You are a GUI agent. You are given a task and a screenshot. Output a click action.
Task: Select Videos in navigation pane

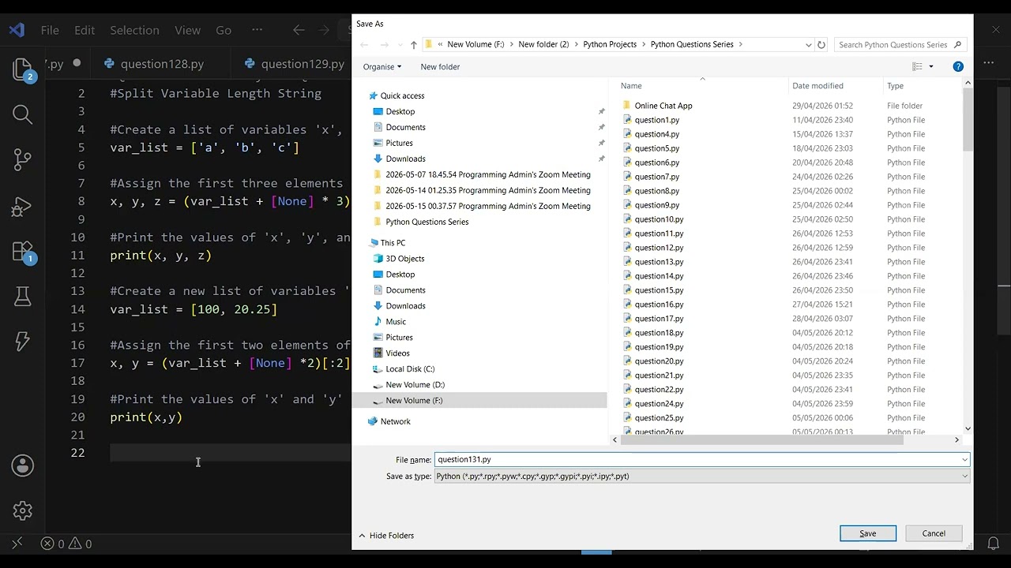click(x=397, y=353)
